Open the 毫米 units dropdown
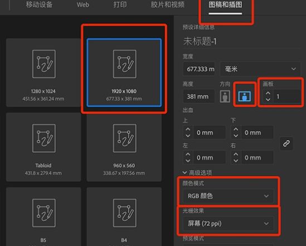This screenshot has height=246, width=306. point(260,69)
